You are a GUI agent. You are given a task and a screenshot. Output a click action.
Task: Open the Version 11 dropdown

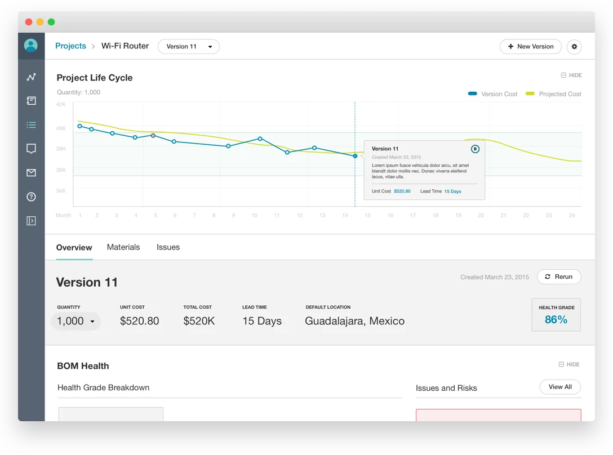point(188,47)
